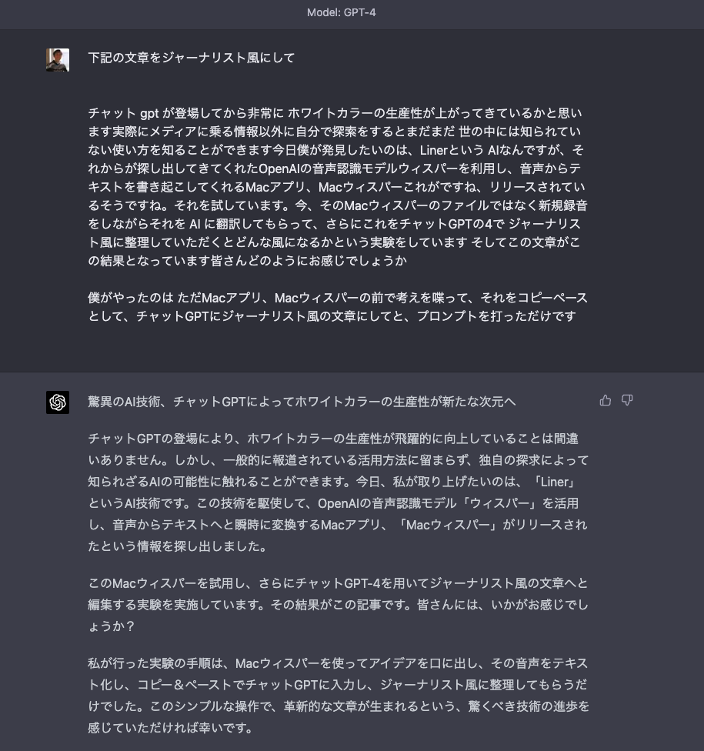The image size is (704, 751).
Task: Click the user paragraph starting "チャット gpt が登場"
Action: point(337,187)
